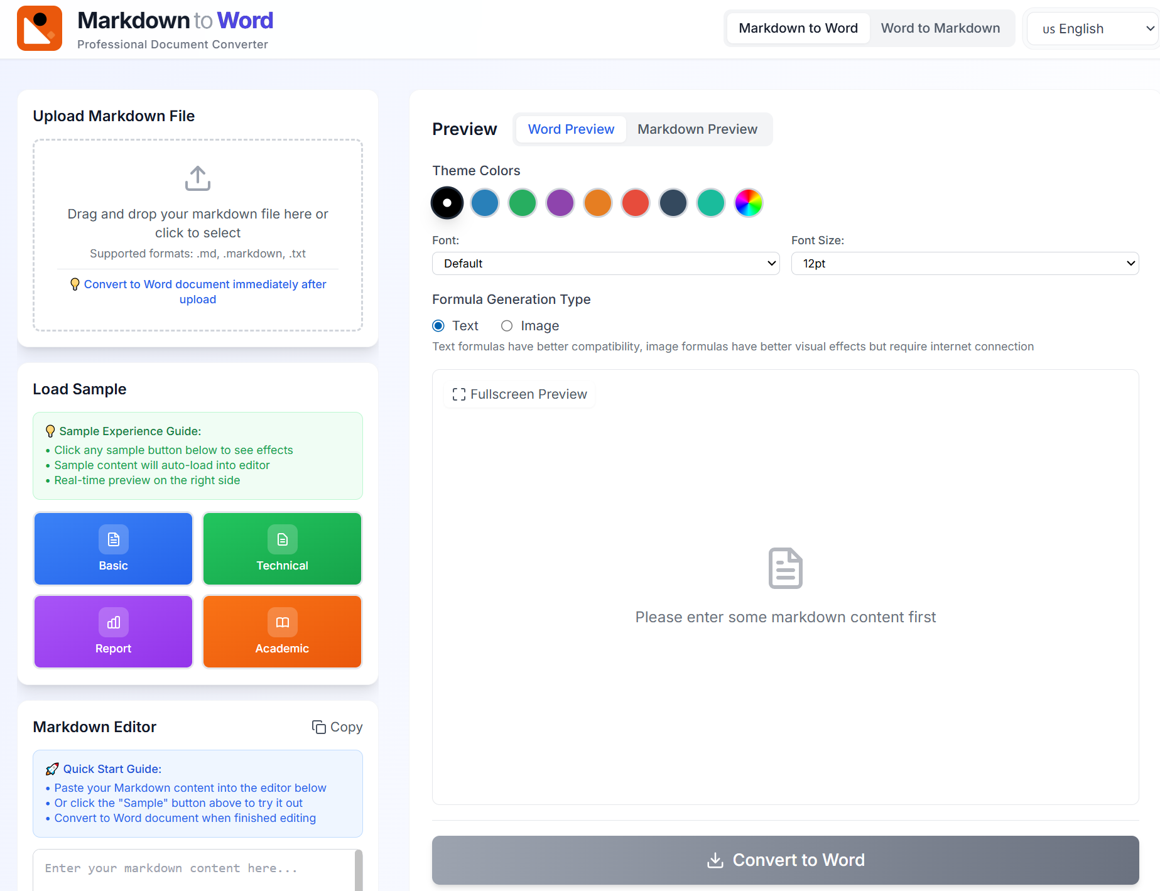Open Fullscreen Preview
This screenshot has height=891, width=1160.
tap(519, 394)
